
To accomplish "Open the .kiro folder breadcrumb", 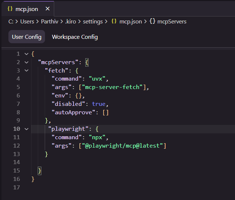I will pyautogui.click(x=71, y=22).
